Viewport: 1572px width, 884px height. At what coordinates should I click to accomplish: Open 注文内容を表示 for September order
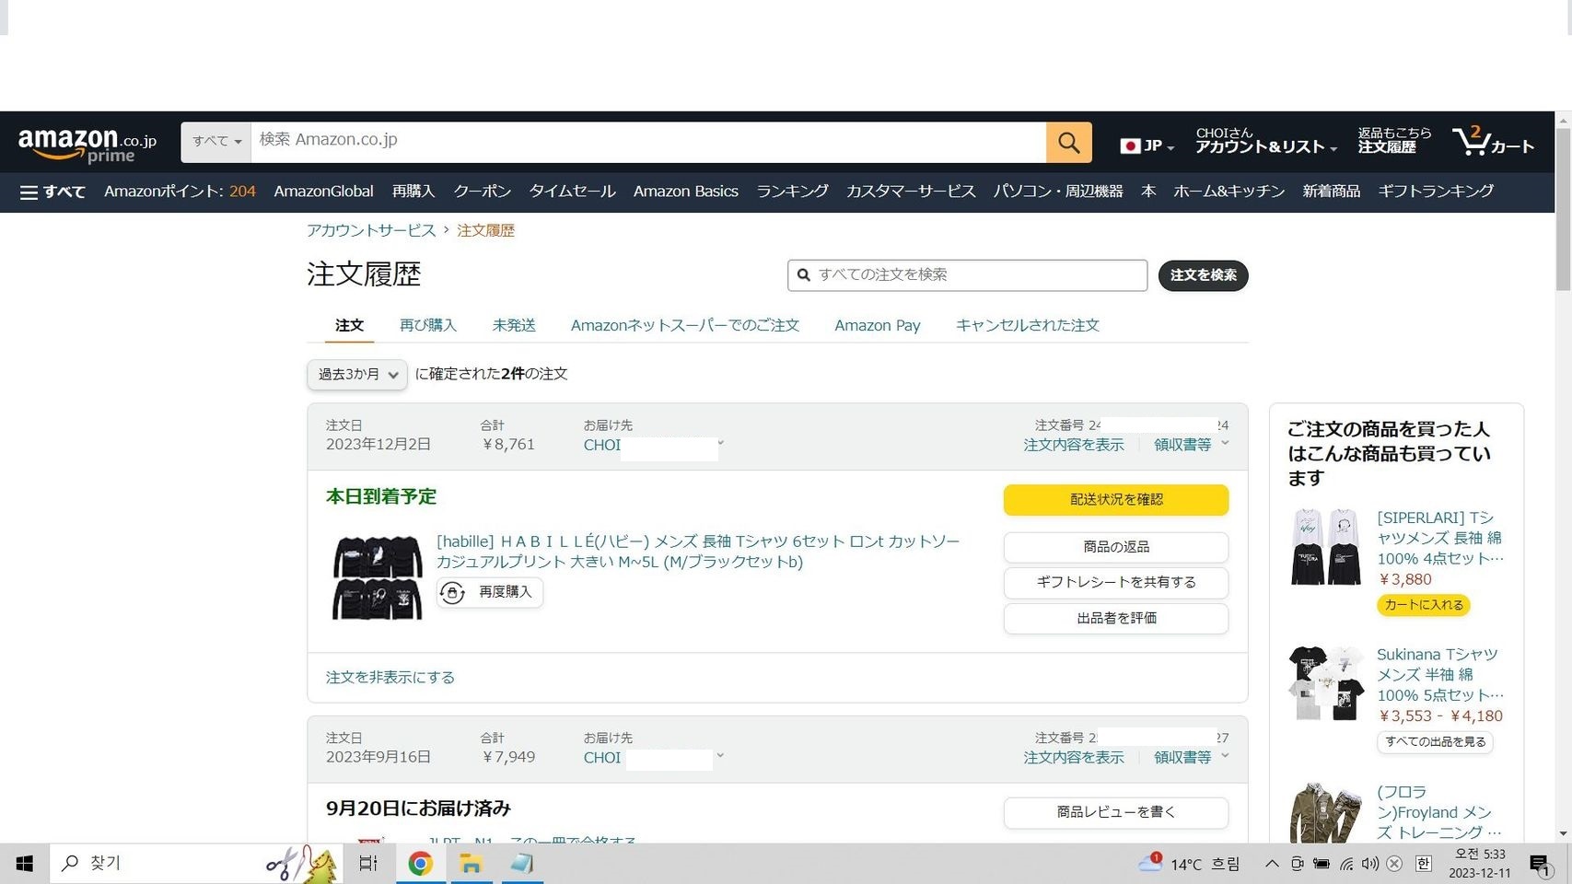coord(1074,758)
